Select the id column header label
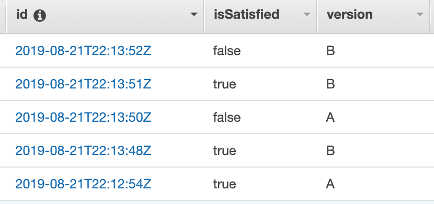434x204 pixels. point(22,14)
